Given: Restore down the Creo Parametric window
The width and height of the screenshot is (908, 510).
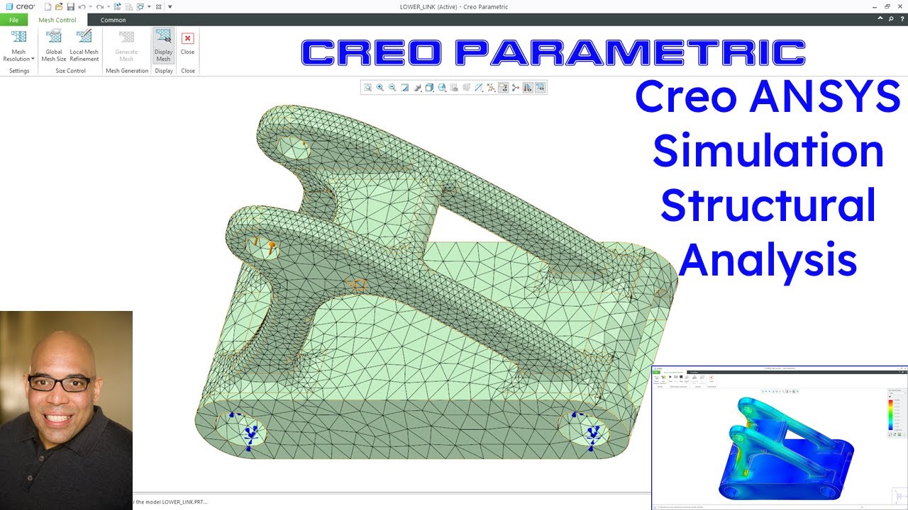Looking at the screenshot, I should 887,6.
